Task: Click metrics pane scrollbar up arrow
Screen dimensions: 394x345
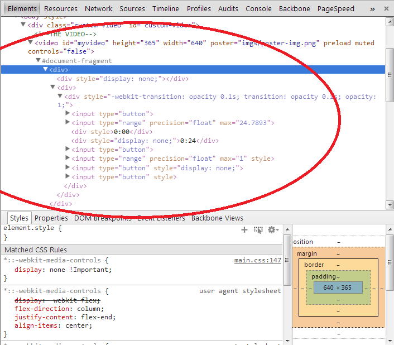Action: [x=390, y=229]
